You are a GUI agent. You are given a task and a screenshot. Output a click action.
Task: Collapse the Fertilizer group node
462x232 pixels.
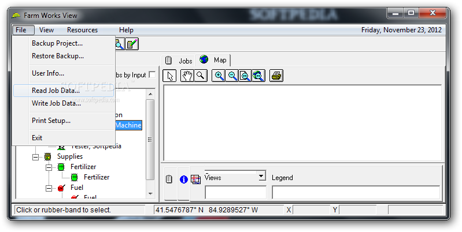point(49,167)
